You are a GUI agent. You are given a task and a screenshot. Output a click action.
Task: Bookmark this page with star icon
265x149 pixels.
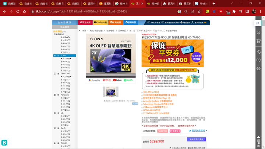[x=199, y=11]
